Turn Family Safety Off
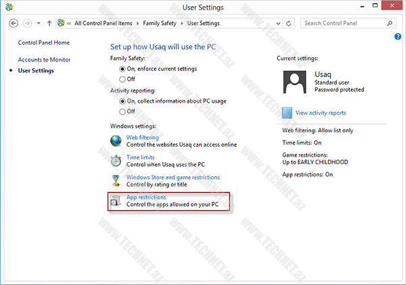The height and width of the screenshot is (285, 406). (122, 78)
